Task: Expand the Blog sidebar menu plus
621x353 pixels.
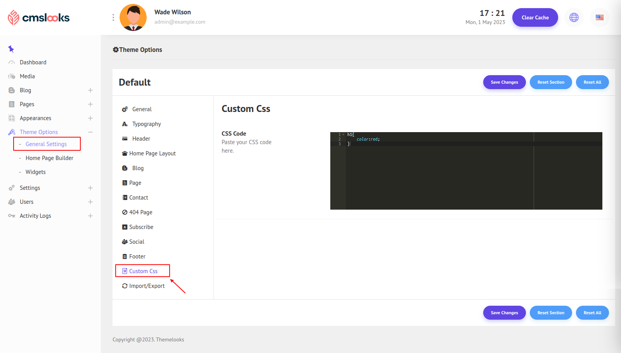Action: [90, 90]
